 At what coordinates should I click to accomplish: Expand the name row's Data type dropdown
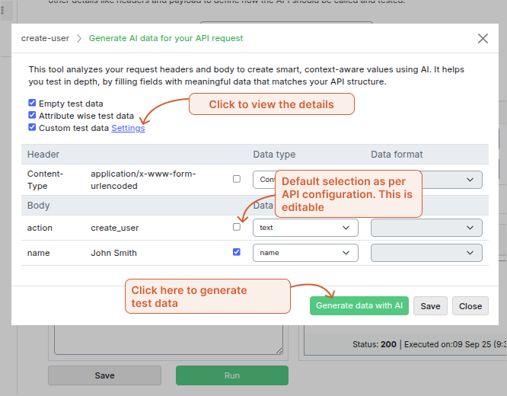(x=305, y=252)
